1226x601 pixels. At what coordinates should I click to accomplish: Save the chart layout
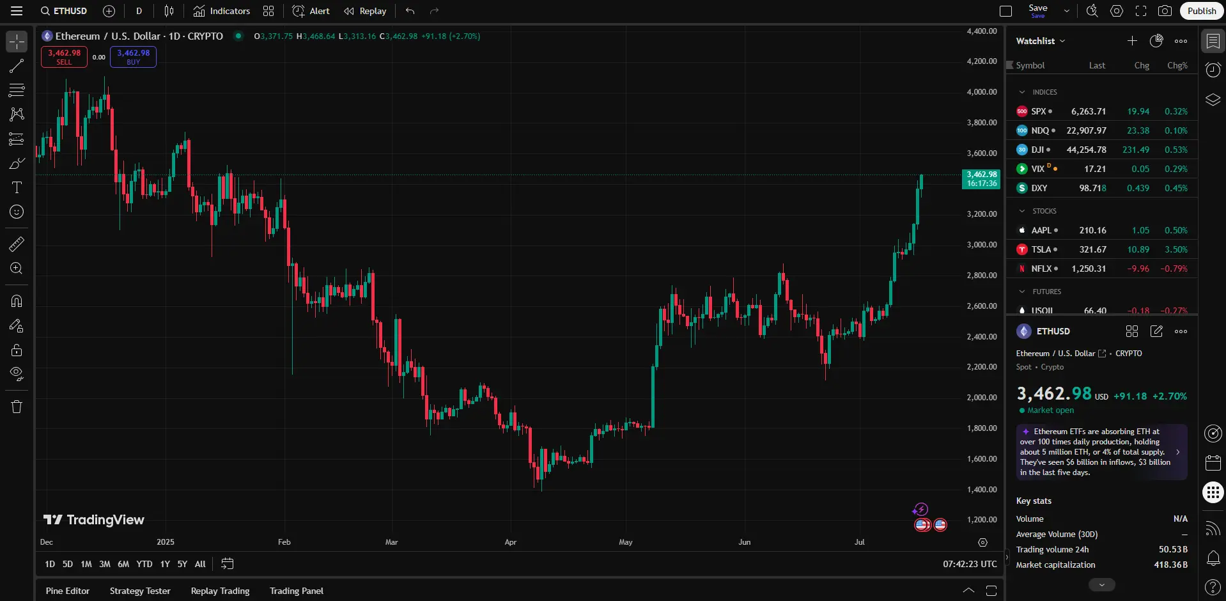pyautogui.click(x=1038, y=11)
